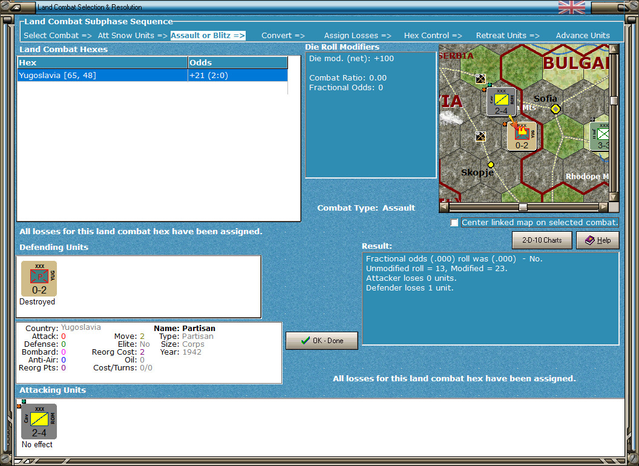Click the Defender loses 1 unit line
Viewport: 639px width, 466px height.
tap(410, 288)
